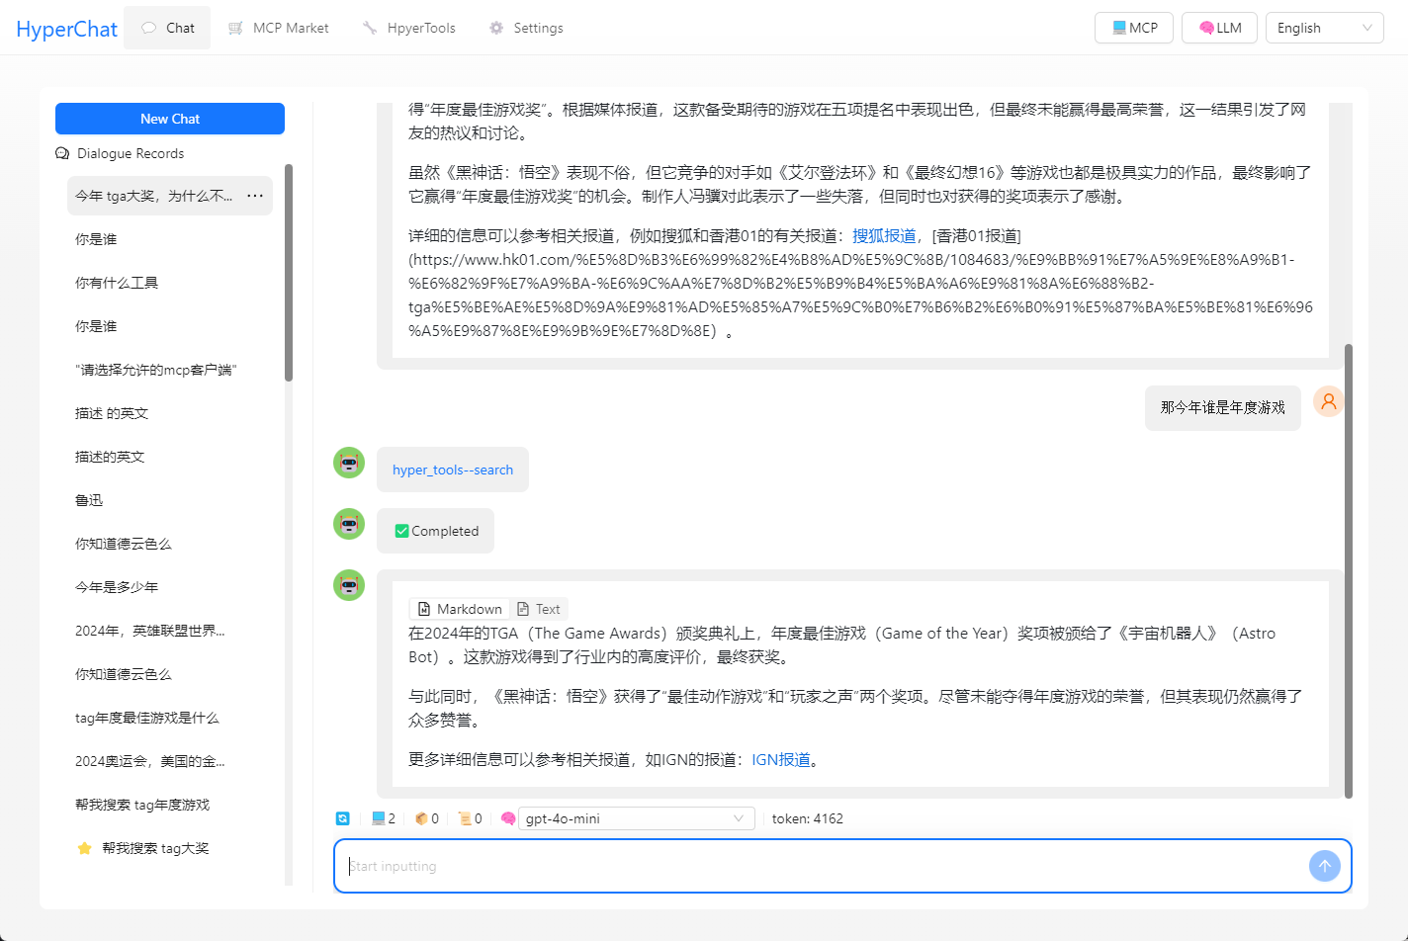The width and height of the screenshot is (1408, 941).
Task: Click the pink brain icon beside model selector
Action: (x=508, y=818)
